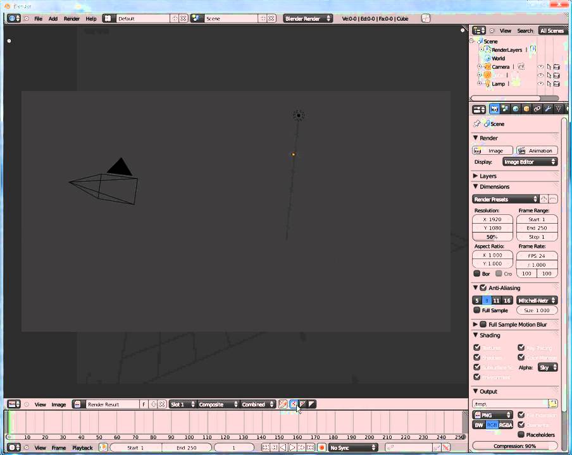
Task: Click the render Image button
Action: (x=493, y=150)
